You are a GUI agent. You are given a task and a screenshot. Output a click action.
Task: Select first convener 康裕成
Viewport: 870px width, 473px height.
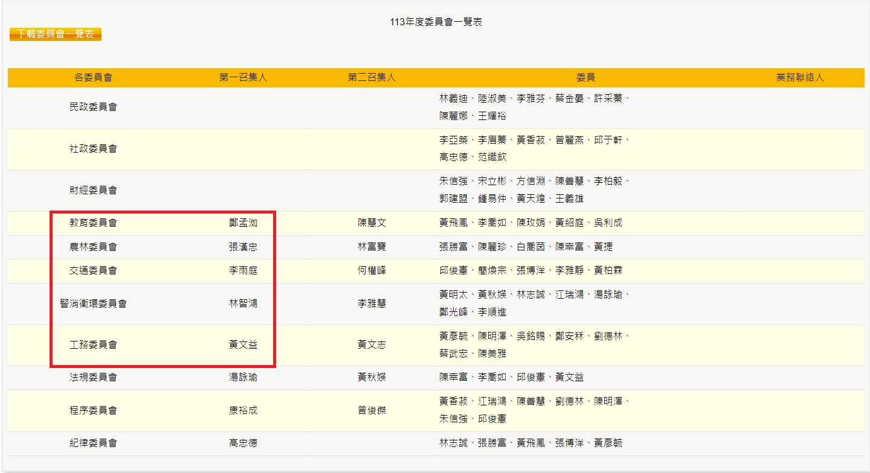pos(243,411)
